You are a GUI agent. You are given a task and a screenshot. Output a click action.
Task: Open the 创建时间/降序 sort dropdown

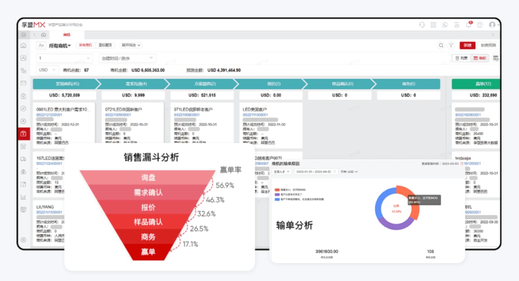(127, 58)
